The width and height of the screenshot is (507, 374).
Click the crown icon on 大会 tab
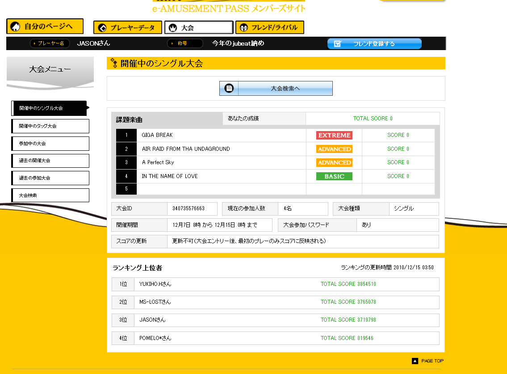point(173,28)
